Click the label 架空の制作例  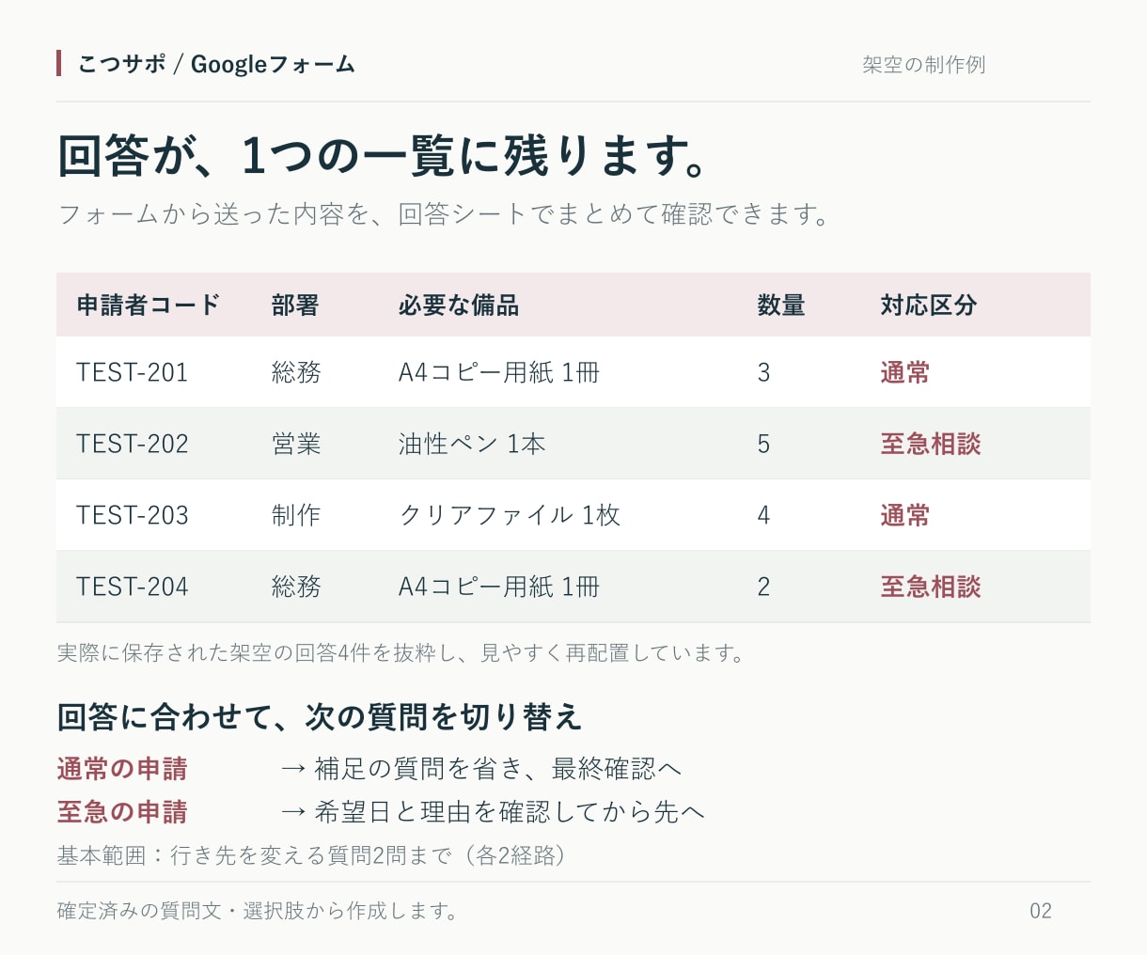(x=923, y=65)
